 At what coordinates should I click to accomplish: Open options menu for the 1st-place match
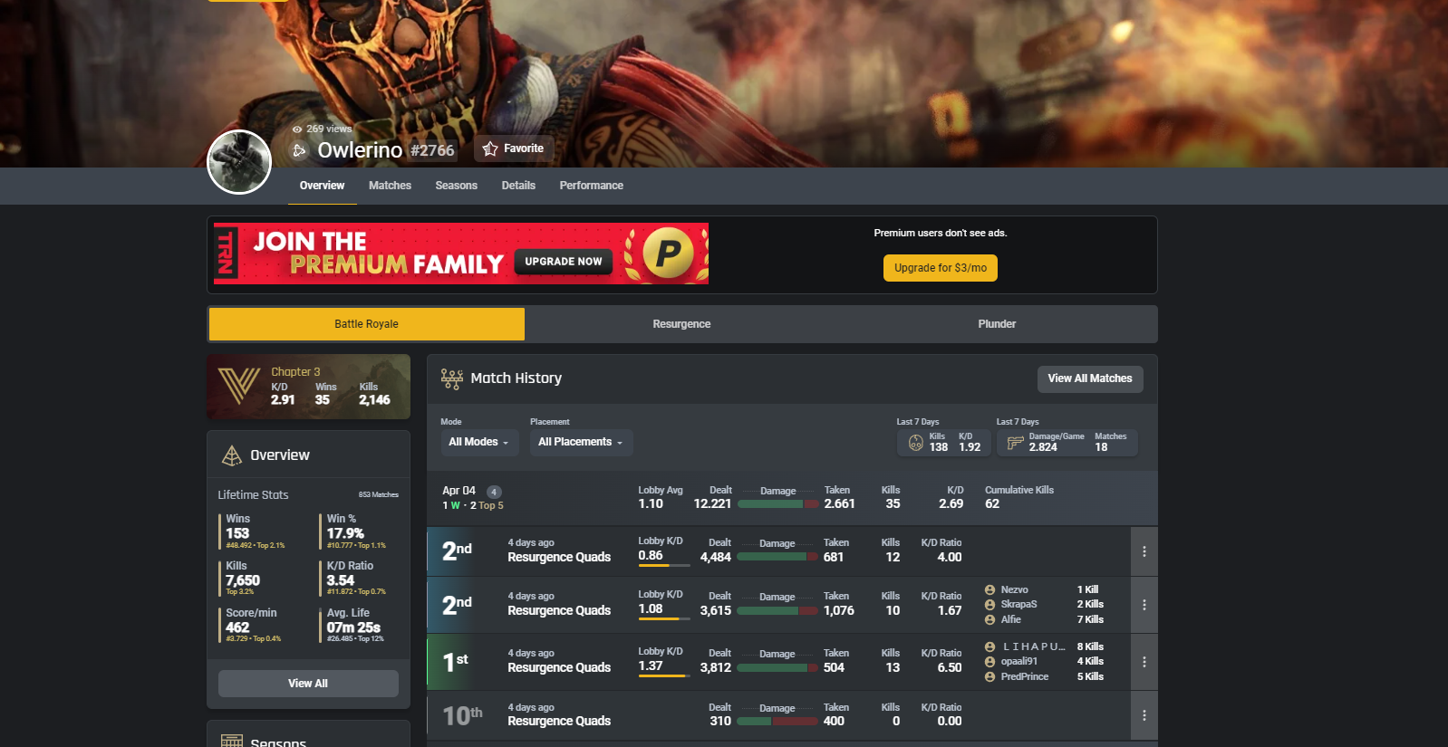1144,662
